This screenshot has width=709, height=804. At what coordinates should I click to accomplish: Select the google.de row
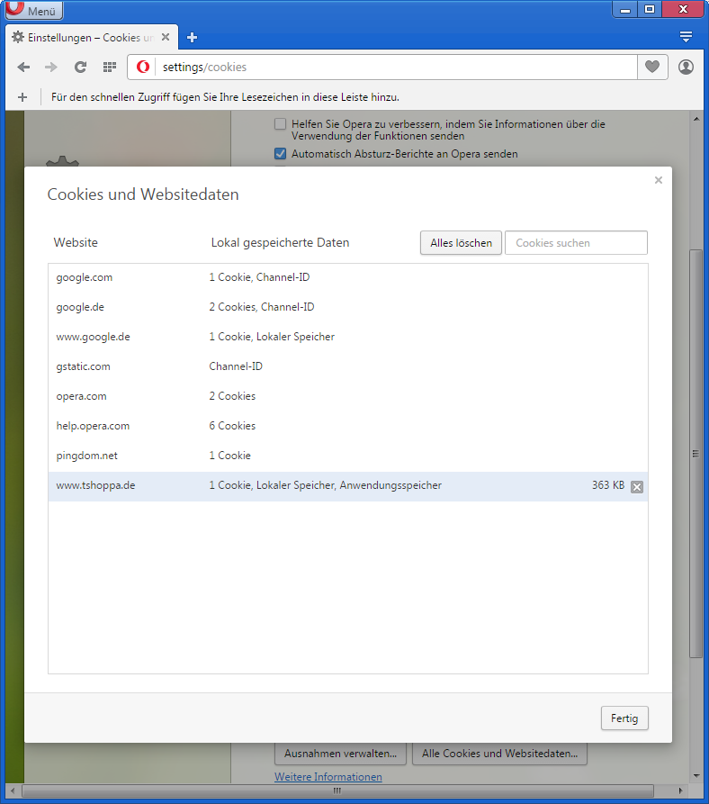(348, 307)
